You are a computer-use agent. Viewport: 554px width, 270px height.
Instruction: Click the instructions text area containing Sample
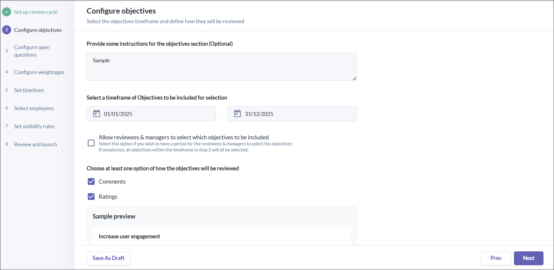(x=222, y=67)
